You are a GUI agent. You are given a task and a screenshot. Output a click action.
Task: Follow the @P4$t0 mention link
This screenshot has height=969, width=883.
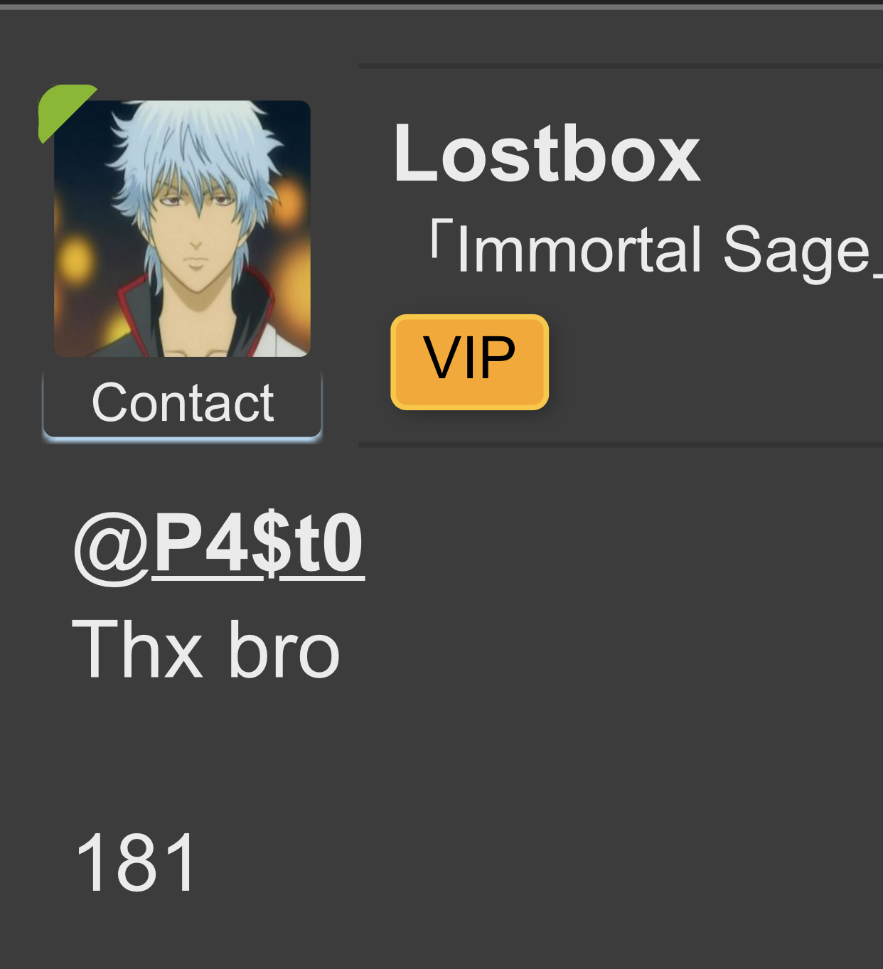click(219, 545)
